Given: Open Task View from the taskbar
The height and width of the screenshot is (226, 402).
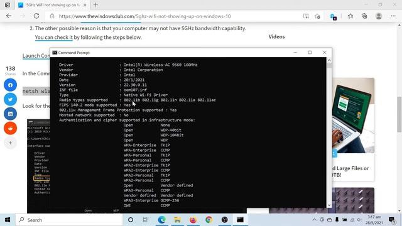Looking at the screenshot, I should coord(146,220).
